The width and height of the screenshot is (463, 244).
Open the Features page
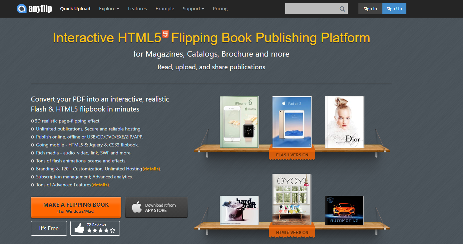tap(138, 9)
